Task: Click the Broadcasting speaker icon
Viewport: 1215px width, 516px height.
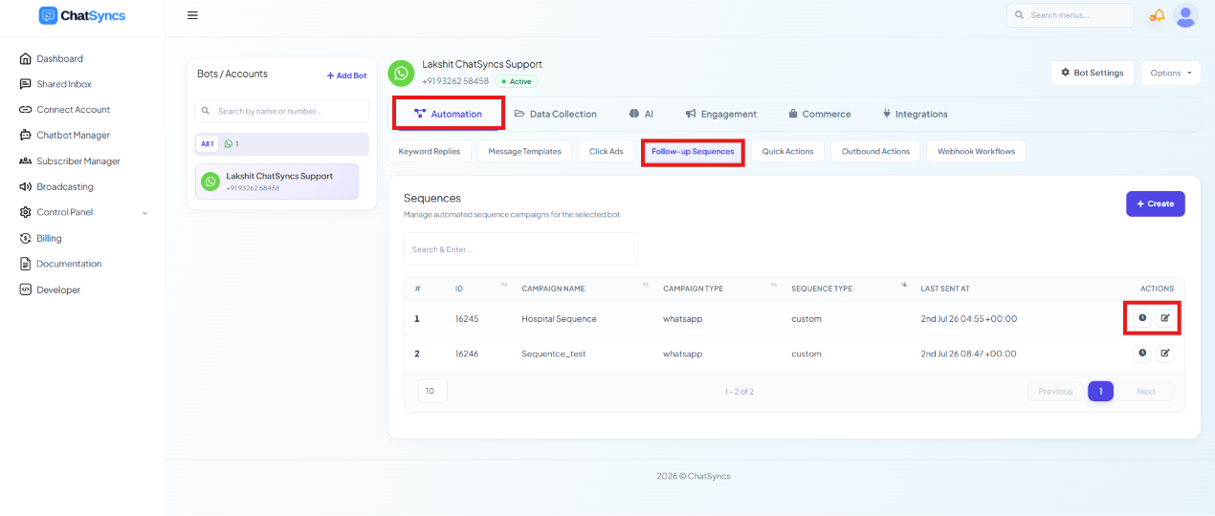Action: pyautogui.click(x=26, y=186)
